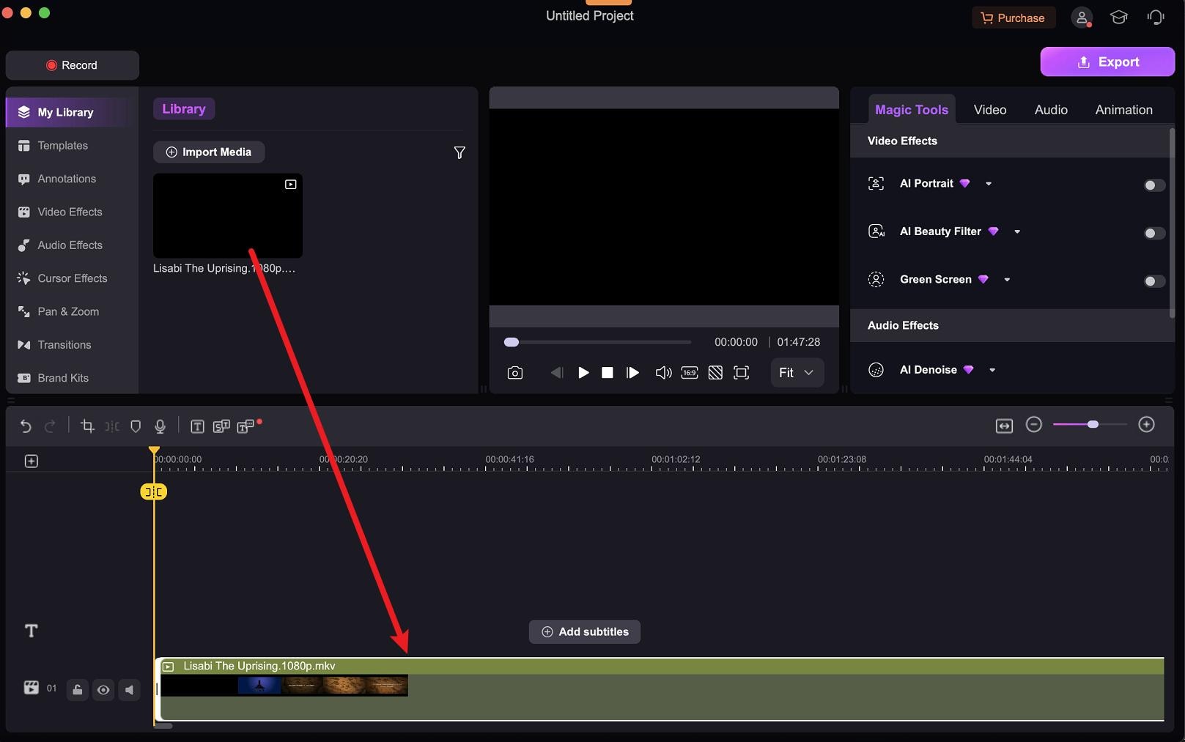The image size is (1185, 742).
Task: Click the add text T icon in toolbar
Action: click(197, 426)
